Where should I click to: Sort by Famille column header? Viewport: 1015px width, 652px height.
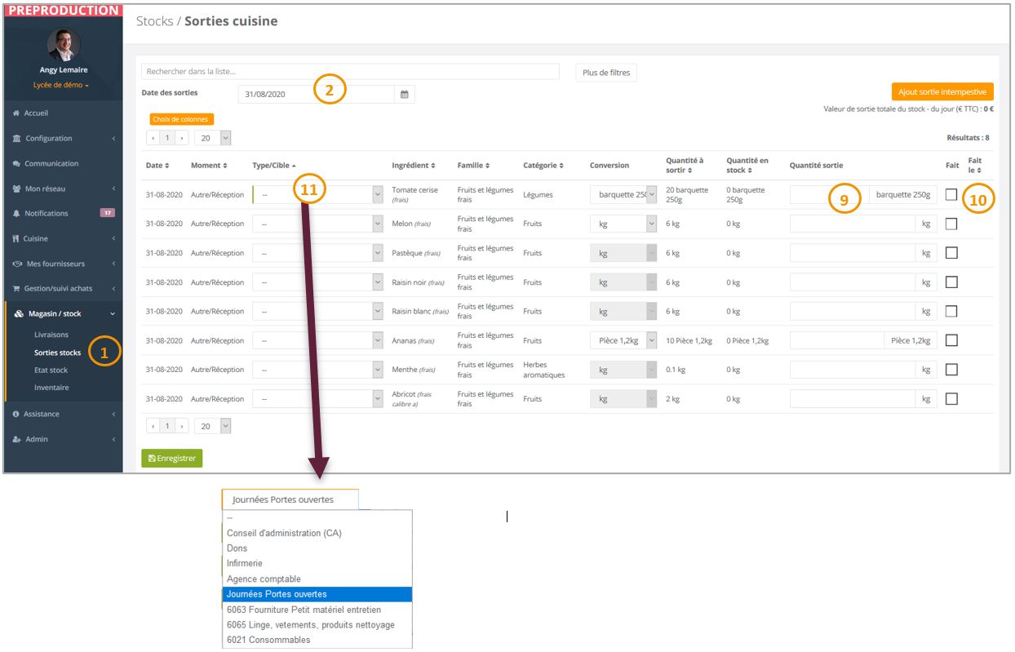click(x=475, y=166)
